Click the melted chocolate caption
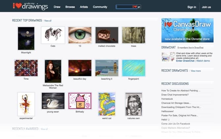 tap(107, 46)
